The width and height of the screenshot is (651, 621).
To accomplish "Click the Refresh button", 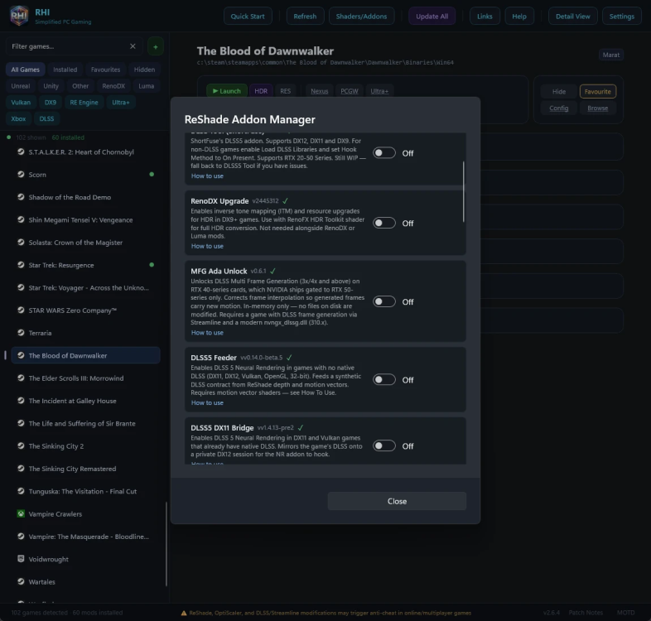I will [305, 17].
